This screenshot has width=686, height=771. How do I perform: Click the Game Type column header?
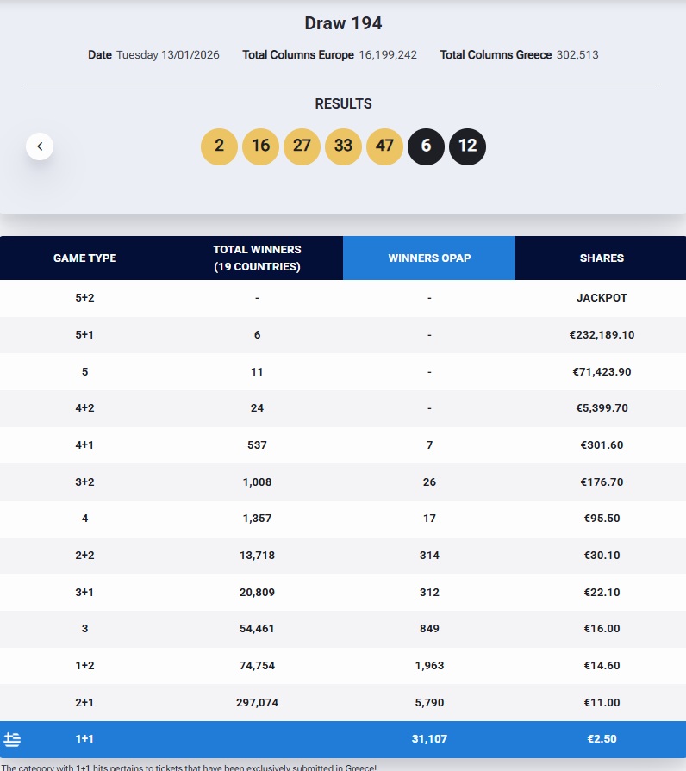(84, 258)
